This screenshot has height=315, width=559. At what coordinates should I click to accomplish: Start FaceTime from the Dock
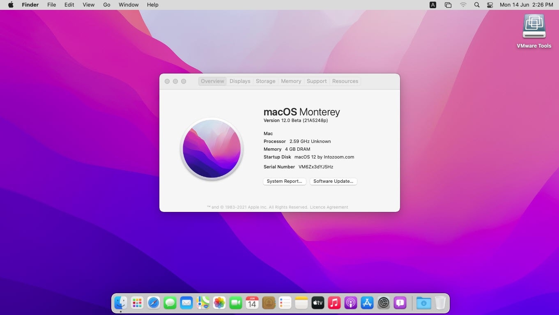(236, 303)
